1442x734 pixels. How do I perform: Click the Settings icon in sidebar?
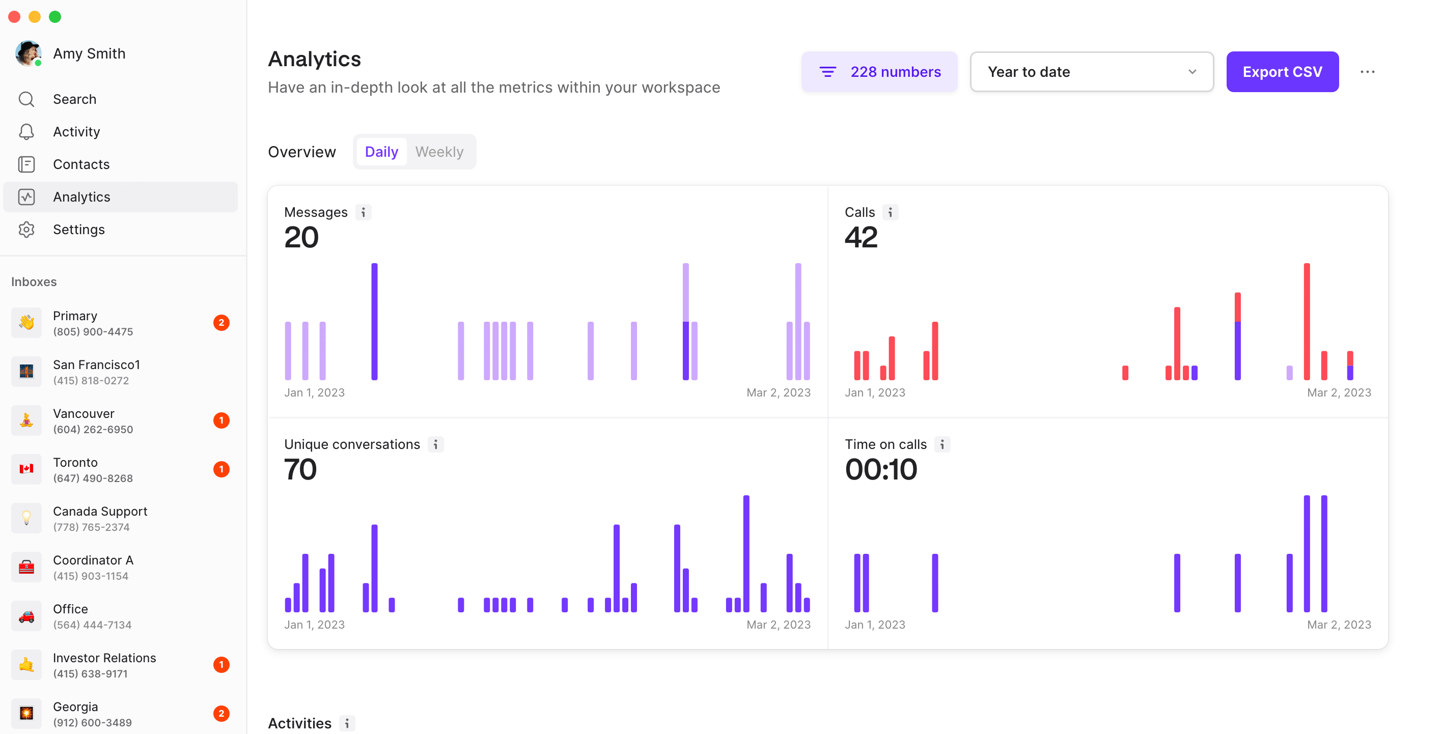pyautogui.click(x=26, y=230)
